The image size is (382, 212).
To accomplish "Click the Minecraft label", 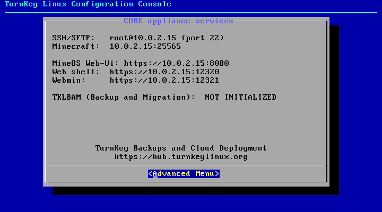I will coord(76,46).
